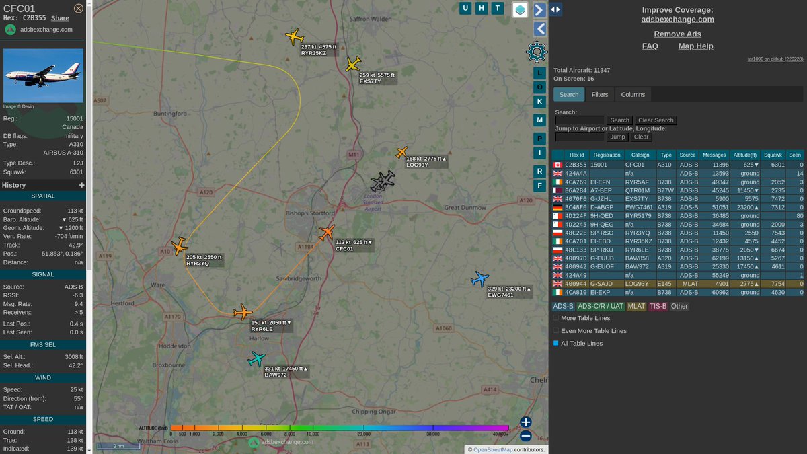Viewport: 807px width, 454px height.
Task: Open map settings via the gear icon
Action: click(537, 52)
